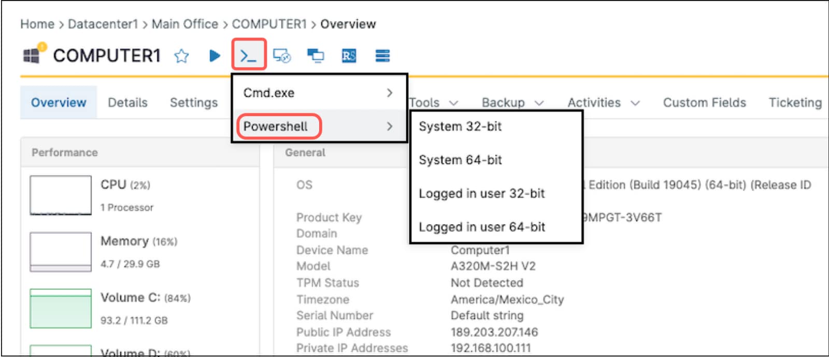Switch to the Custom Fields tab
Viewport: 829px width, 357px height.
pyautogui.click(x=705, y=103)
